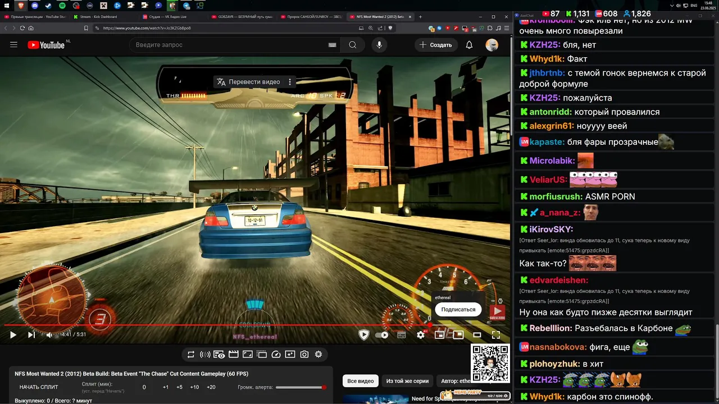
Task: Click the YouTube URL address bar
Action: coord(225,28)
